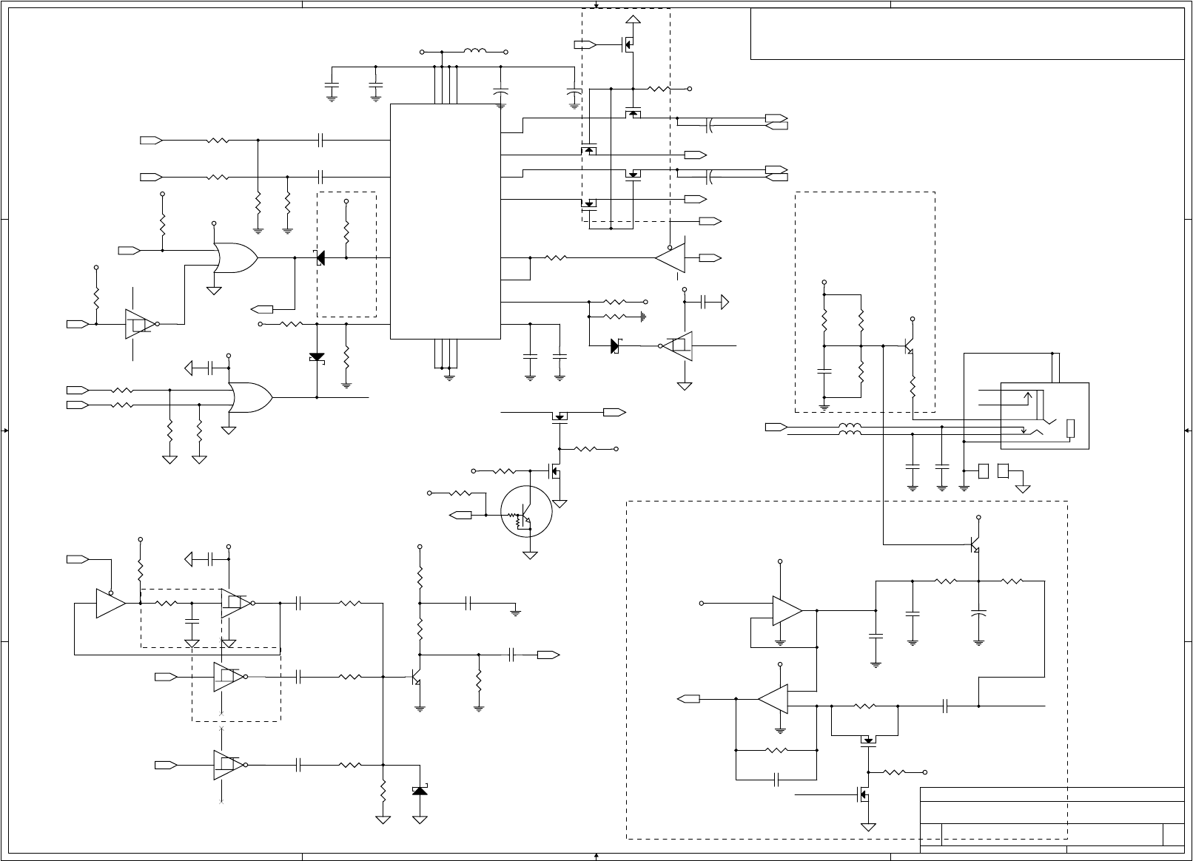The width and height of the screenshot is (1193, 861).
Task: Click the power arrow symbol at the top
Action: point(634,19)
